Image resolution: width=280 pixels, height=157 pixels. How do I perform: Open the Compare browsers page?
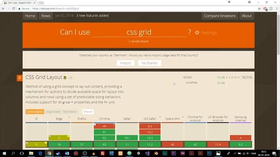[x=220, y=16]
